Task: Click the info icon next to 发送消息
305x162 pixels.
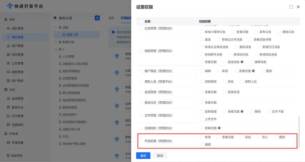Action: pyautogui.click(x=242, y=62)
